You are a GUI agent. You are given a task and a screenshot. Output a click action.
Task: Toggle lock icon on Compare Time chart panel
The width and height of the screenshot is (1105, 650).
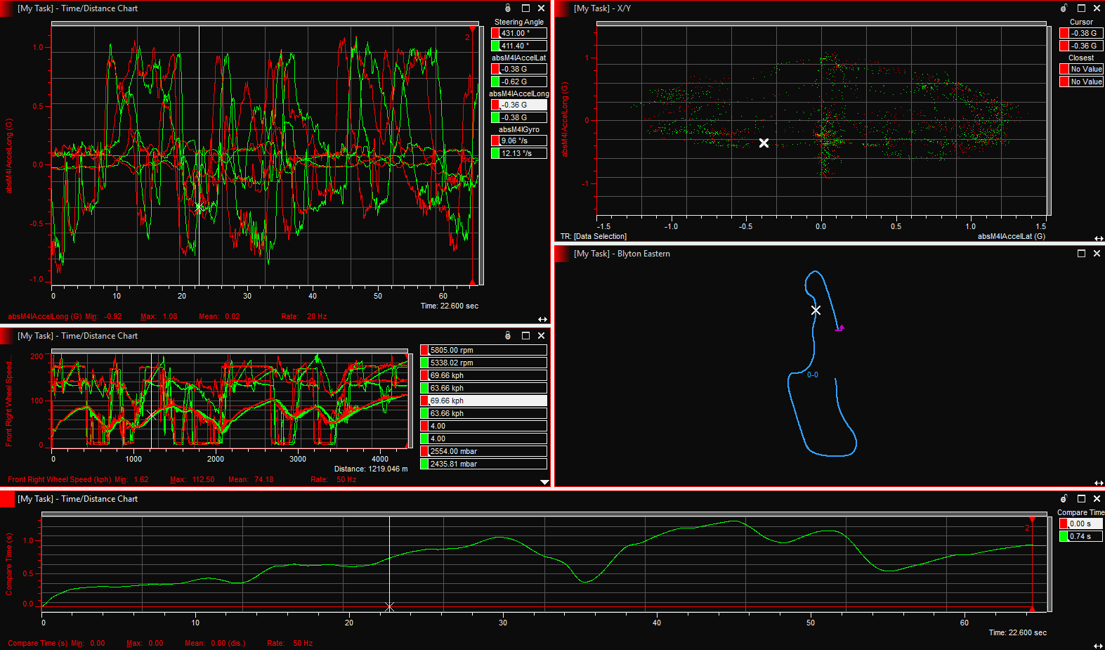(x=1064, y=499)
